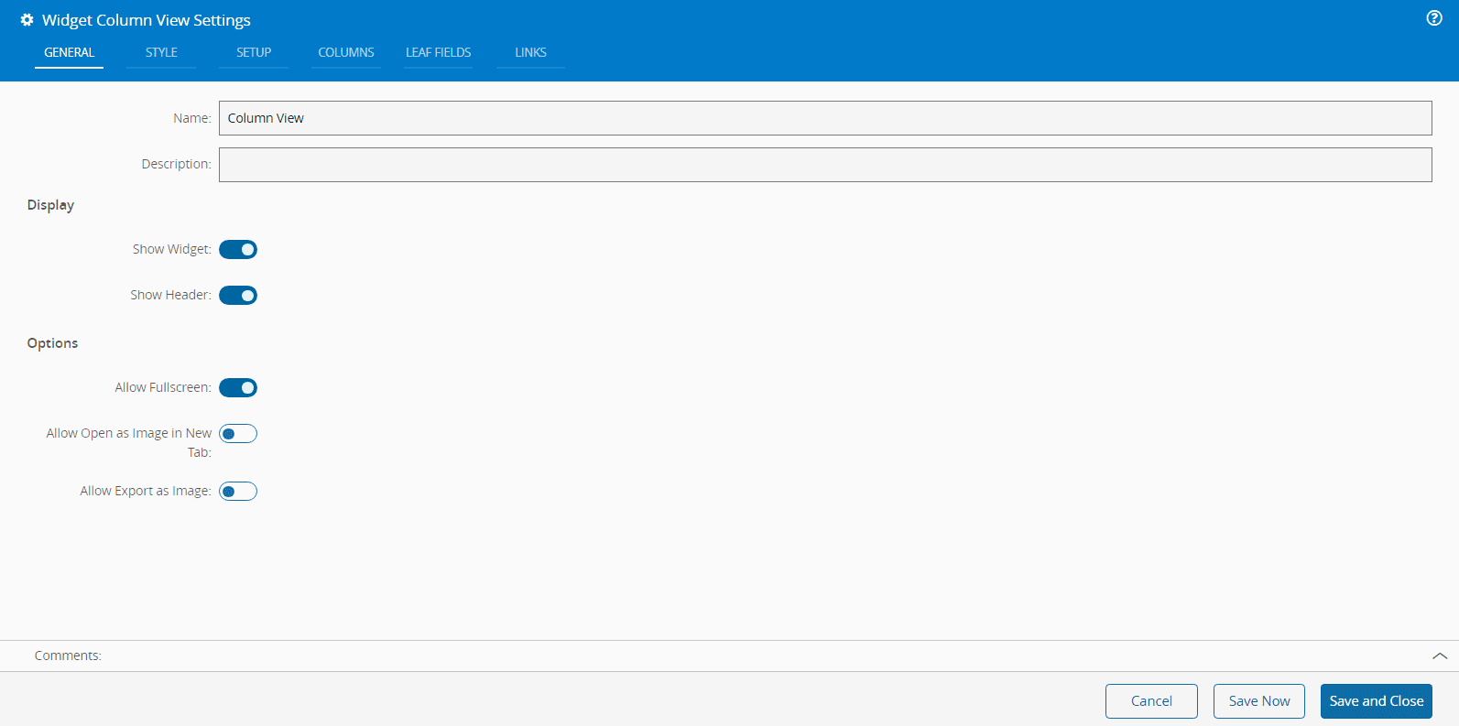The width and height of the screenshot is (1459, 726).
Task: Disable the Allow Fullscreen switch
Action: [x=238, y=387]
